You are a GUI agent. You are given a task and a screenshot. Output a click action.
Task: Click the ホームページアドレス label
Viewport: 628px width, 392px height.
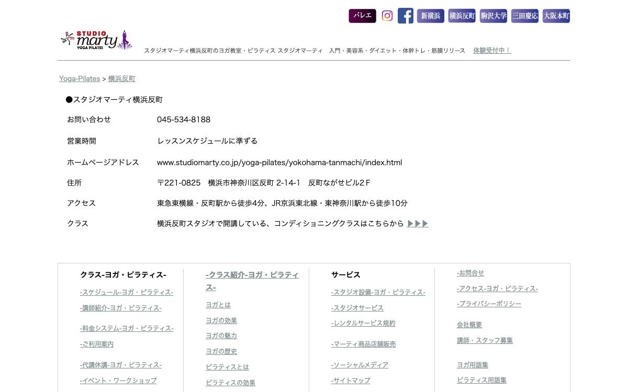coord(103,163)
